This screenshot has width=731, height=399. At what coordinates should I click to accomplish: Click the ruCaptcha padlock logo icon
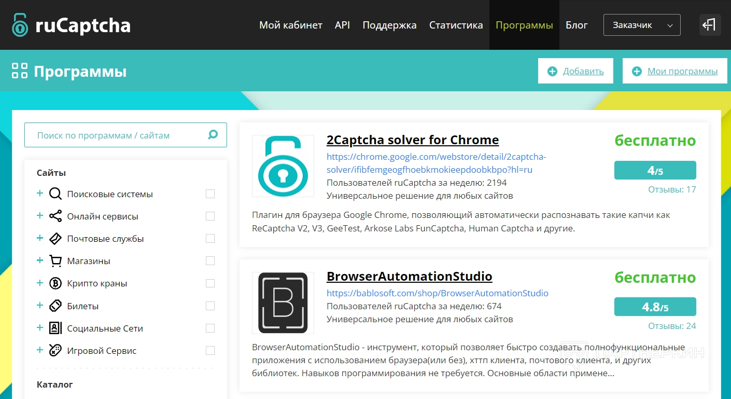20,24
